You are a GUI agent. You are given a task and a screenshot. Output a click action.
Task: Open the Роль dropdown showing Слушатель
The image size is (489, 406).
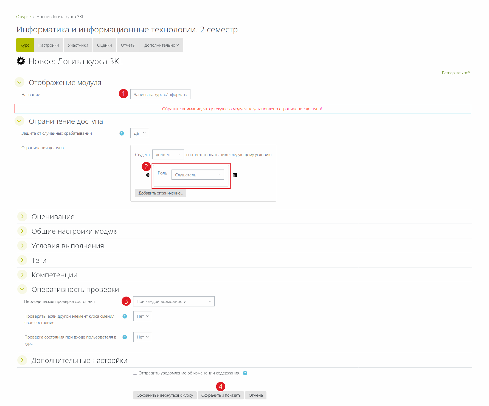click(x=198, y=175)
